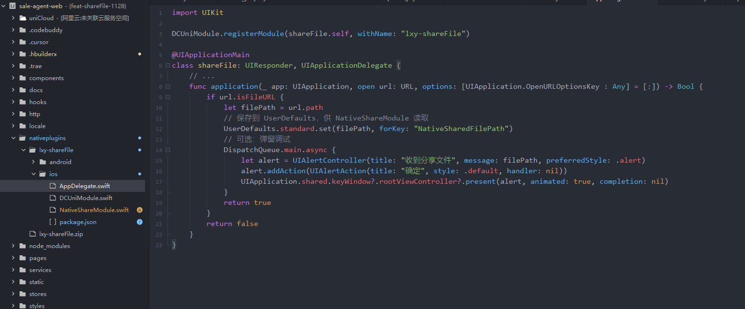
Task: Click the question mark badge beside package.json
Action: coord(140,222)
